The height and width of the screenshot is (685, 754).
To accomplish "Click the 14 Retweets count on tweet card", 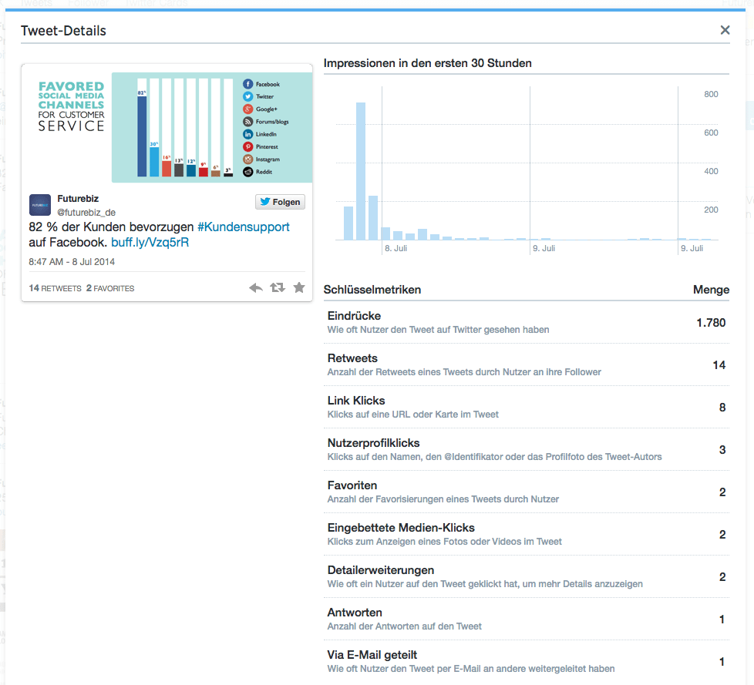I will (56, 288).
